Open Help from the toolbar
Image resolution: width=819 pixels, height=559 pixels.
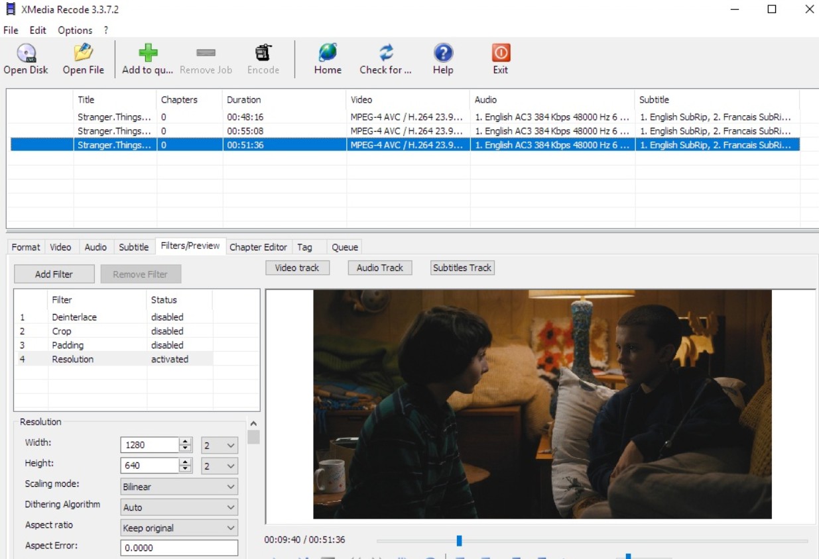click(443, 59)
